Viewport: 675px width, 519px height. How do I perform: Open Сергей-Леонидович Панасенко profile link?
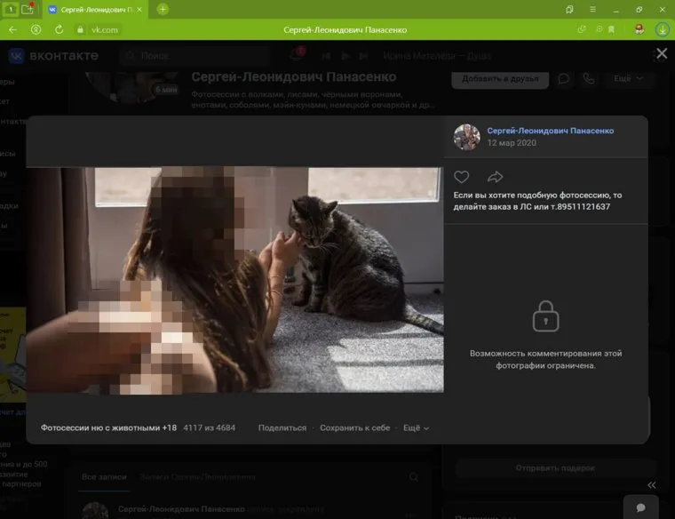point(550,131)
